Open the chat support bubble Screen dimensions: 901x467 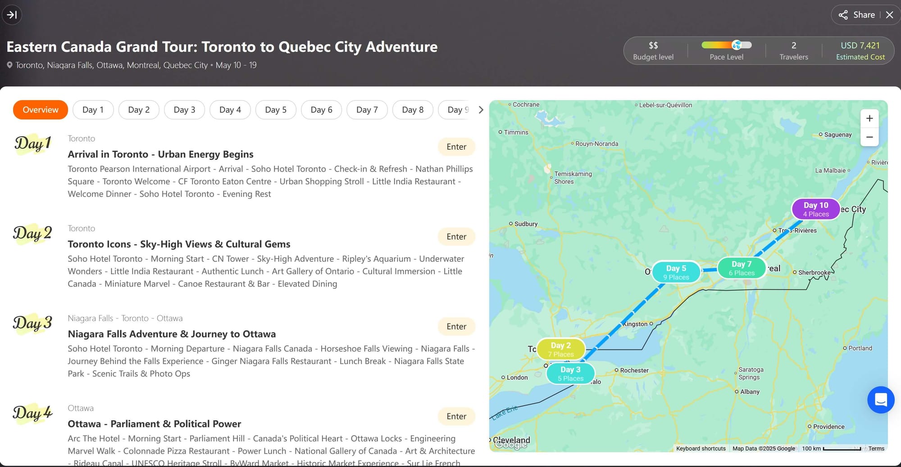880,400
